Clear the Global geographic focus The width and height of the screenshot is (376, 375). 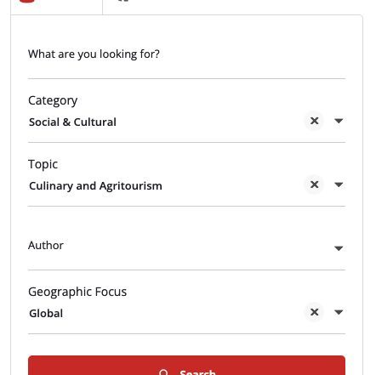[x=314, y=312]
